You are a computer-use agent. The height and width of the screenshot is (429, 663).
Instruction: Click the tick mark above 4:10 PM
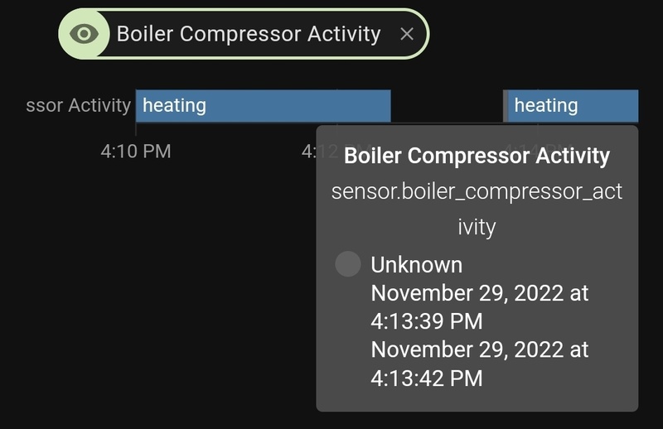(x=136, y=128)
